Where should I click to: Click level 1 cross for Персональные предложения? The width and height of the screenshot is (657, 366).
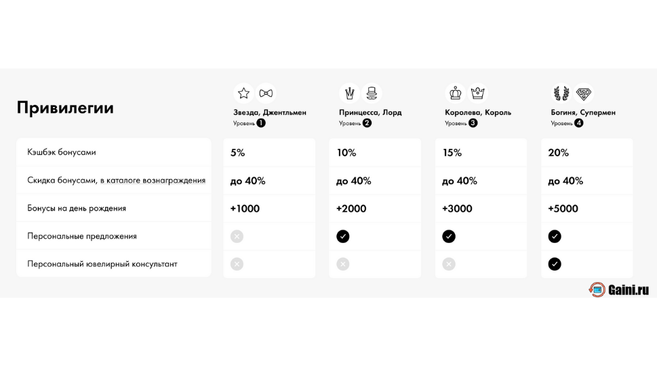237,236
